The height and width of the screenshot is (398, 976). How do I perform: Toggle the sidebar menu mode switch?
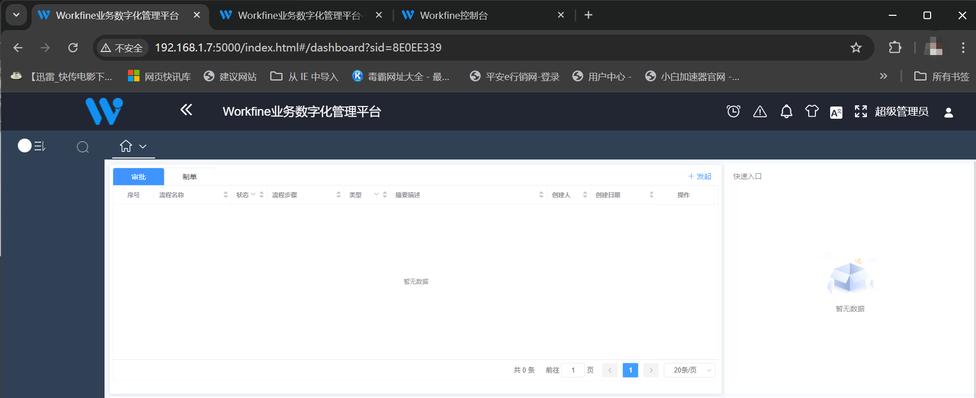32,146
